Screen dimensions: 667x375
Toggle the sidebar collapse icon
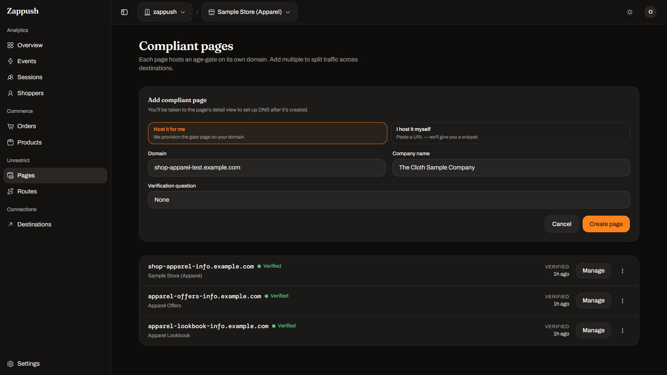click(x=124, y=12)
